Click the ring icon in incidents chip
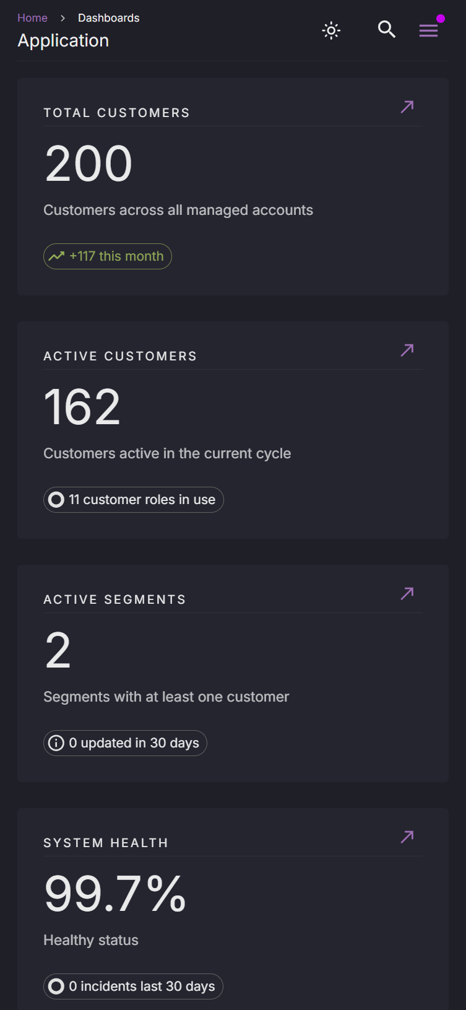 click(56, 986)
